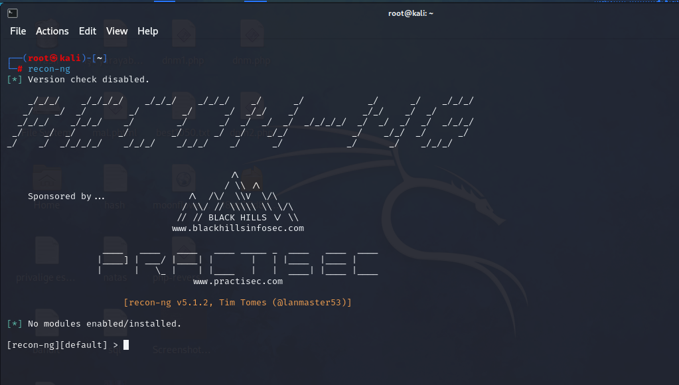Open the File menu
Viewport: 679px width, 385px height.
17,31
